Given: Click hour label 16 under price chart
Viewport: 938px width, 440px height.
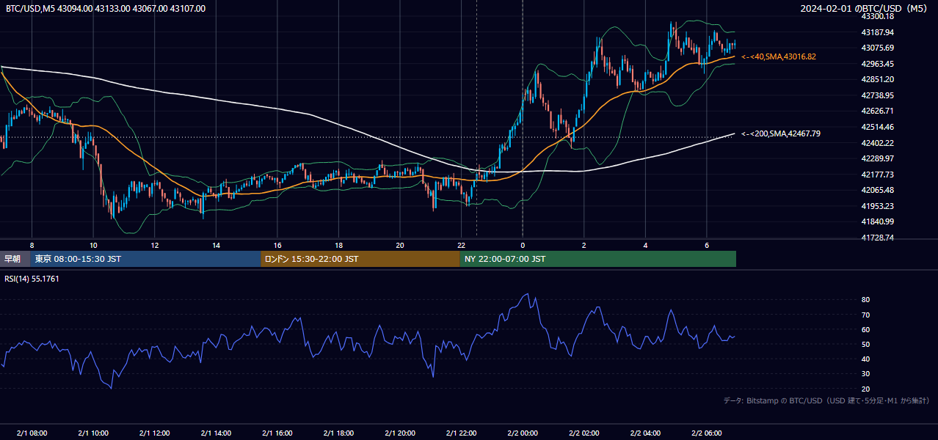Looking at the screenshot, I should point(277,245).
